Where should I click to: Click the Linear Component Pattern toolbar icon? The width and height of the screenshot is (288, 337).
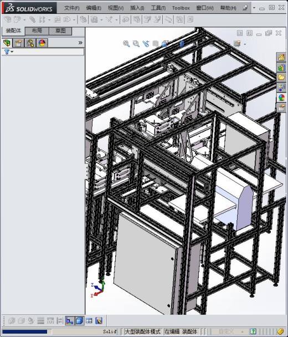tap(42, 20)
